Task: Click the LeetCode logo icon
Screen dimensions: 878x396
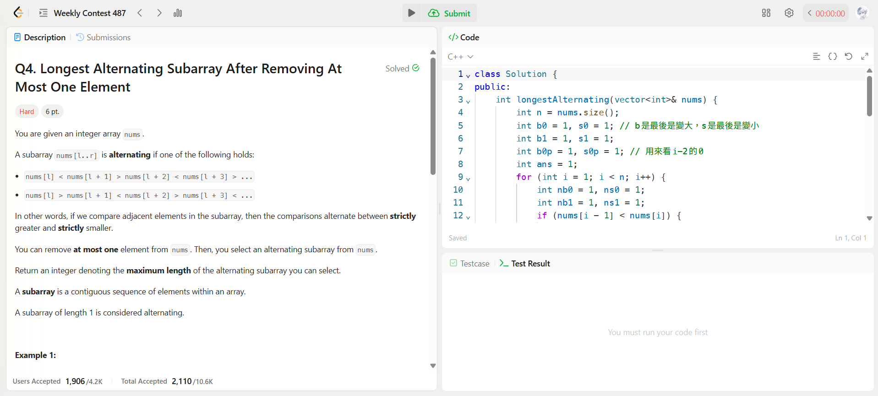Action: [18, 13]
